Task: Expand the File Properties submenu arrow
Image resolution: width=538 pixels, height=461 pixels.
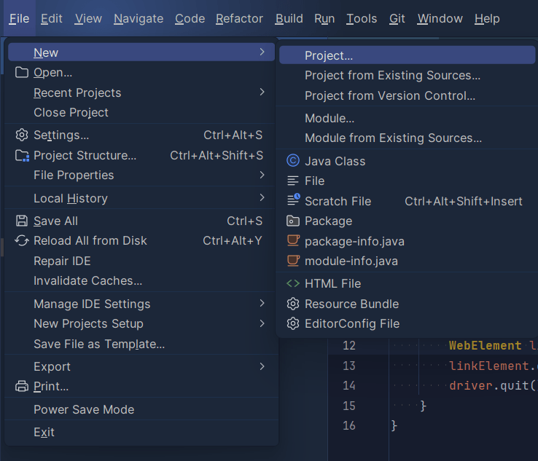Action: coord(262,175)
